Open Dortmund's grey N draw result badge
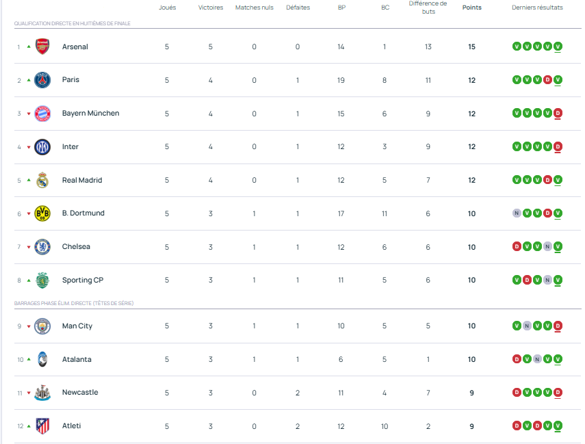The width and height of the screenshot is (585, 444). [x=517, y=213]
